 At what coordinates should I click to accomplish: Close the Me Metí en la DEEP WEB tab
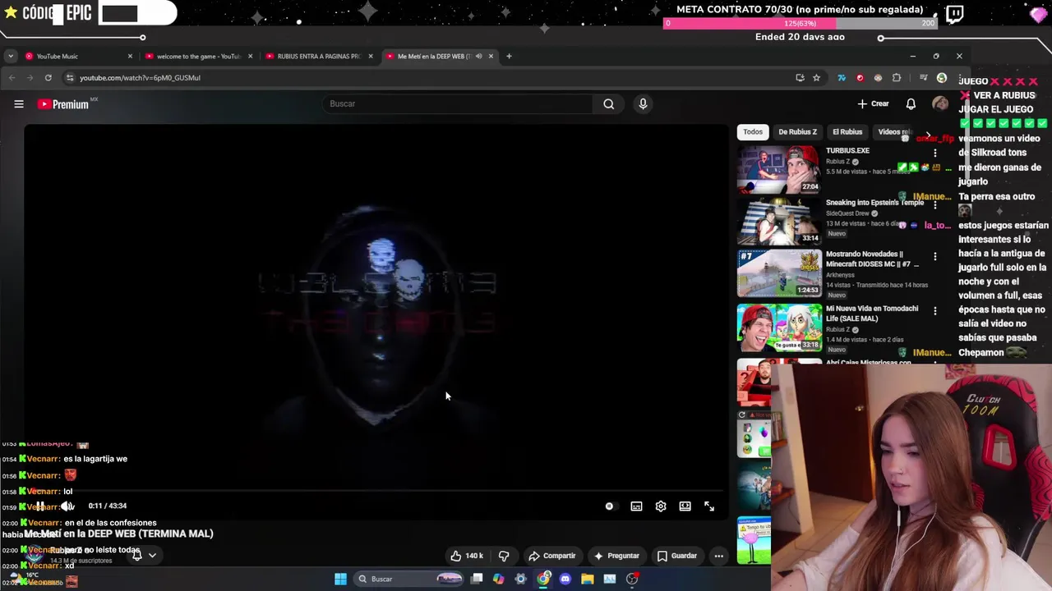click(x=491, y=57)
